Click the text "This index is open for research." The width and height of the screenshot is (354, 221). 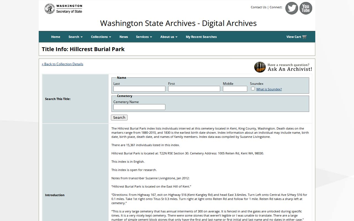(134, 170)
